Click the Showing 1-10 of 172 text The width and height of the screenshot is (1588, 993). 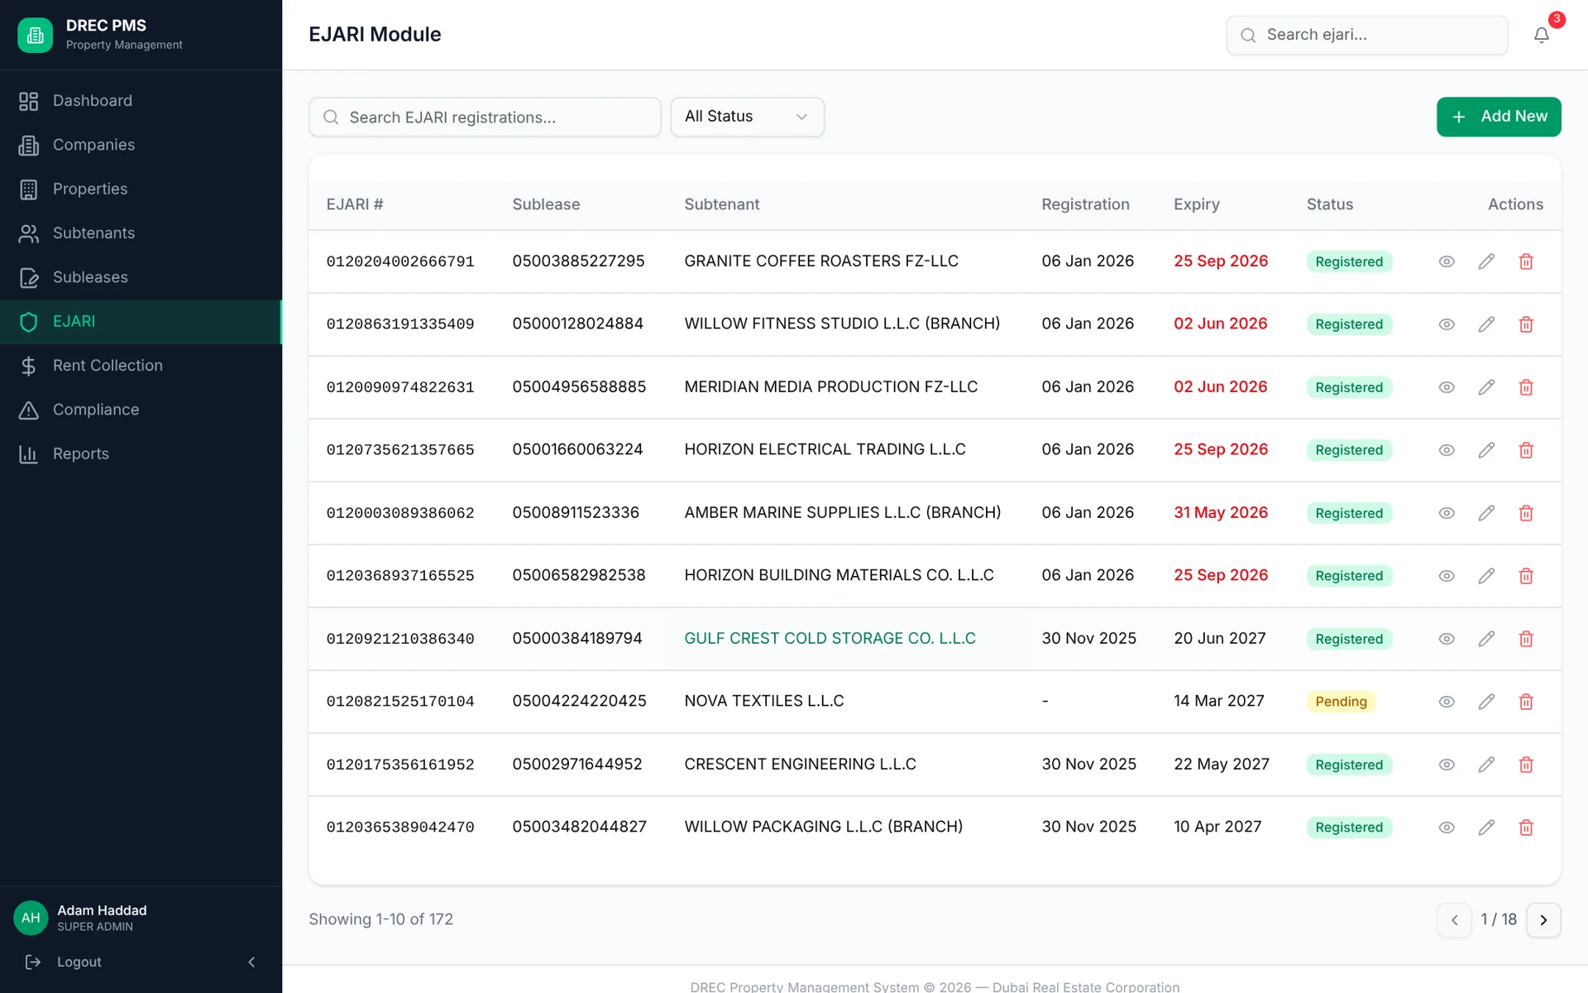pos(380,919)
